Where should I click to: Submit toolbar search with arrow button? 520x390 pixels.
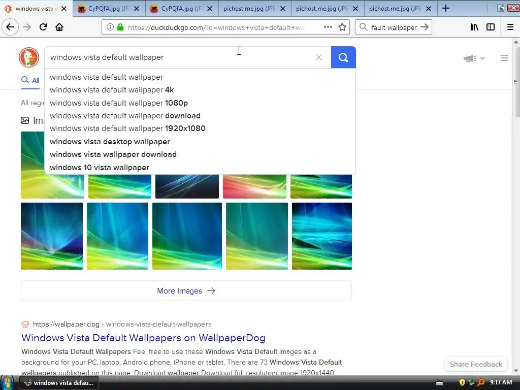(425, 27)
